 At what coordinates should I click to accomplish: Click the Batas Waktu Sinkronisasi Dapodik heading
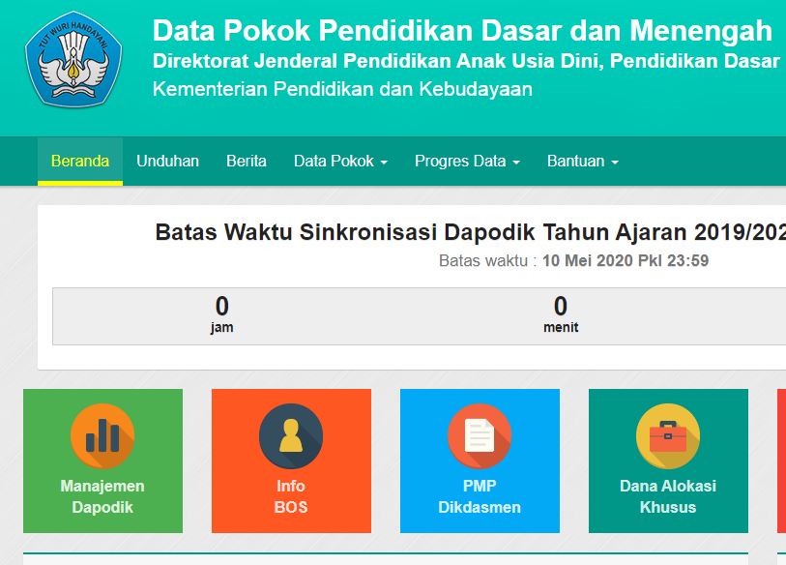click(470, 233)
